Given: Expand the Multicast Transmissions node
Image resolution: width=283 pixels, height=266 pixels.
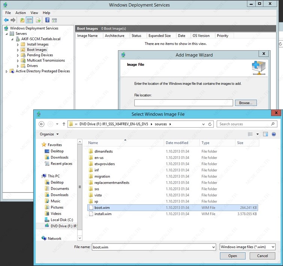Looking at the screenshot, I should pos(18,61).
